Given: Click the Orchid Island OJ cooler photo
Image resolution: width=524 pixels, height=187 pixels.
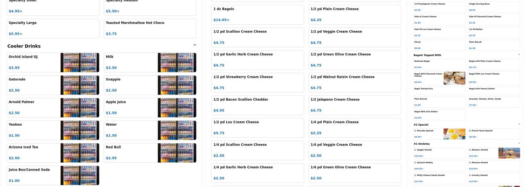Looking at the screenshot, I should [x=80, y=62].
